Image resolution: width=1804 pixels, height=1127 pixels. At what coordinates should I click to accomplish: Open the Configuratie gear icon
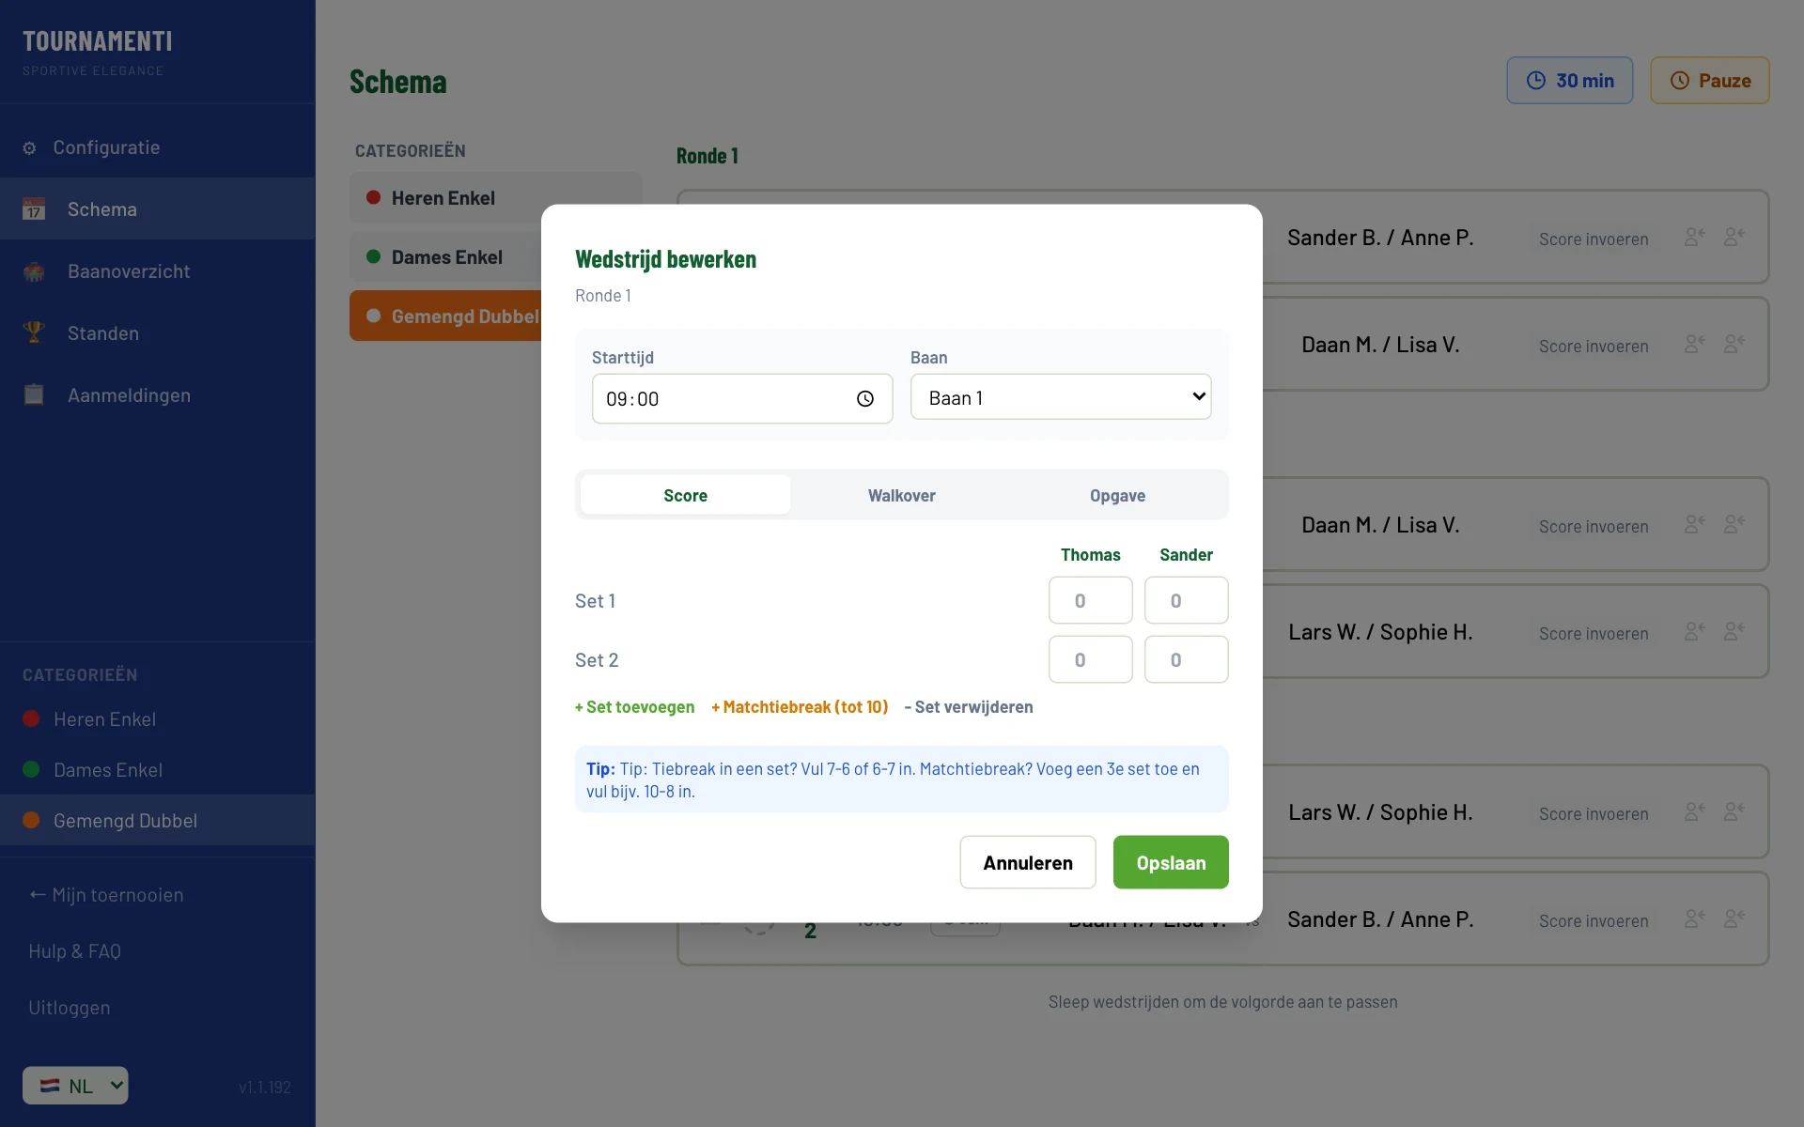tap(30, 148)
